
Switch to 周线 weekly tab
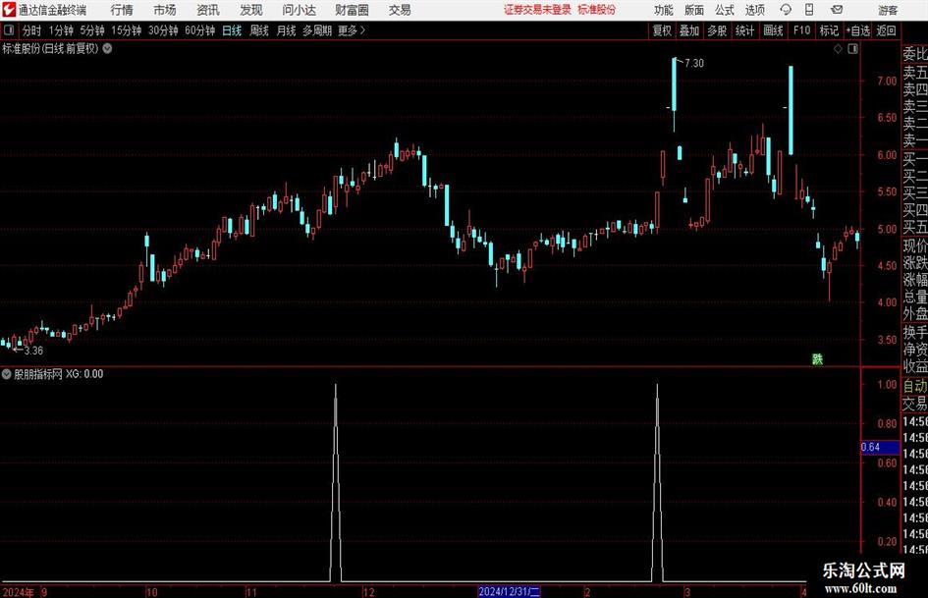(259, 30)
